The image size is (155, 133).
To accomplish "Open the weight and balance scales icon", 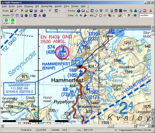I will pyautogui.click(x=131, y=11).
